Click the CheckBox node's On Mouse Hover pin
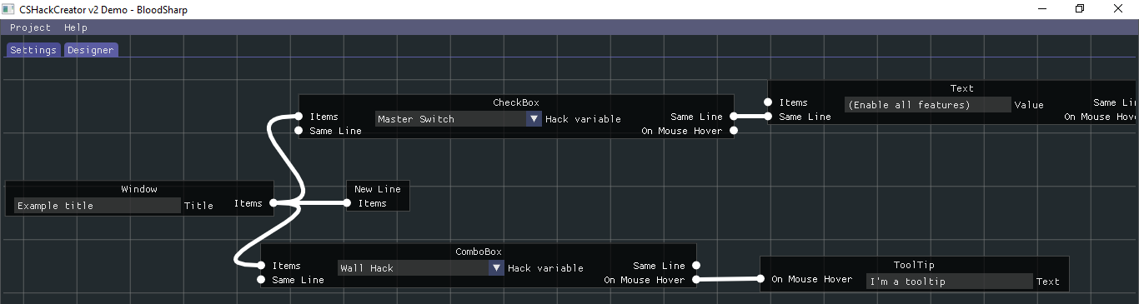1139x304 pixels. click(734, 131)
